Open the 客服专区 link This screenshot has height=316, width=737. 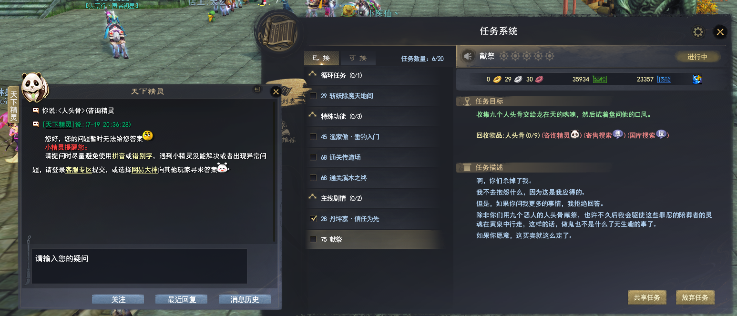79,169
